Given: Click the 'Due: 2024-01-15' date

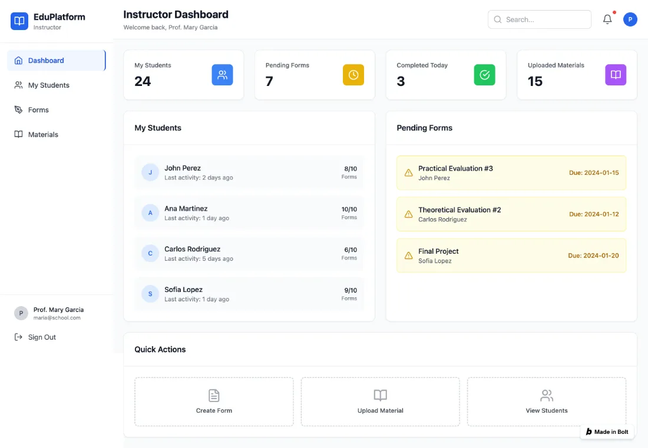Looking at the screenshot, I should tap(594, 172).
